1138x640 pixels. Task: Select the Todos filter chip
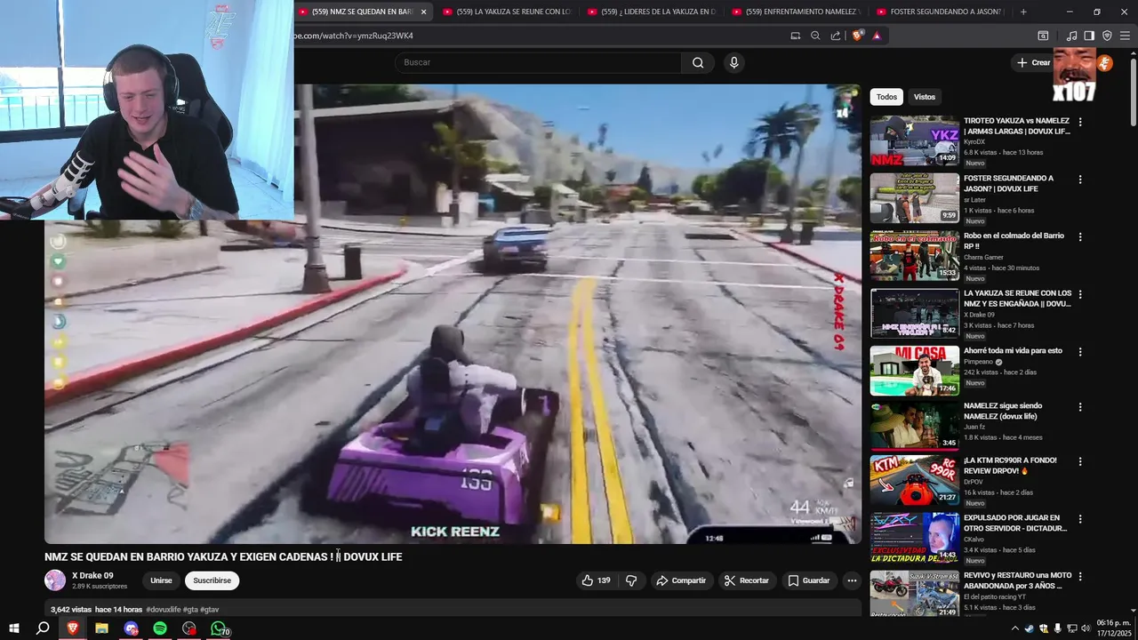click(886, 97)
